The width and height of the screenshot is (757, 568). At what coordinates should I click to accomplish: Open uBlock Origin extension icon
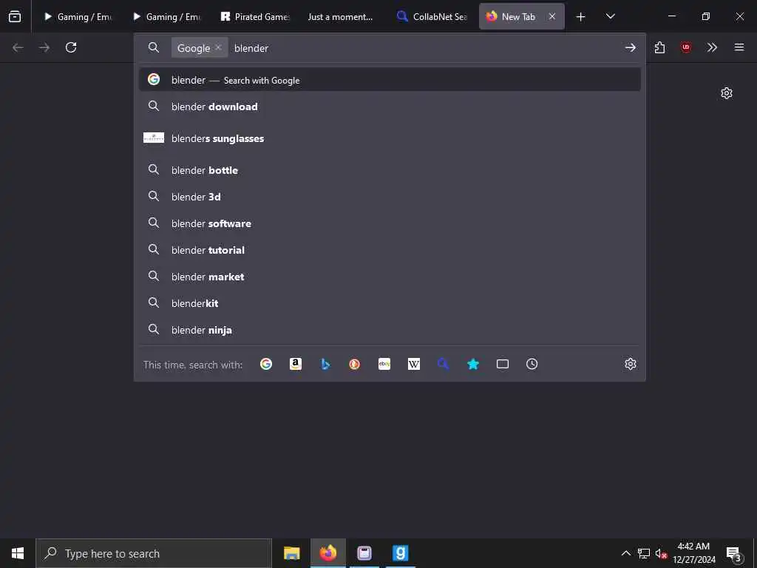(x=685, y=47)
